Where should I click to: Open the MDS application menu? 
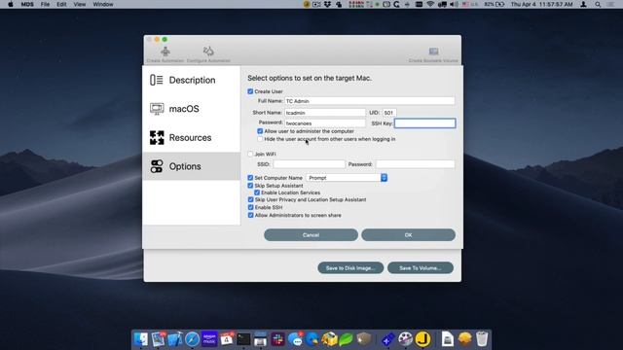click(x=27, y=4)
